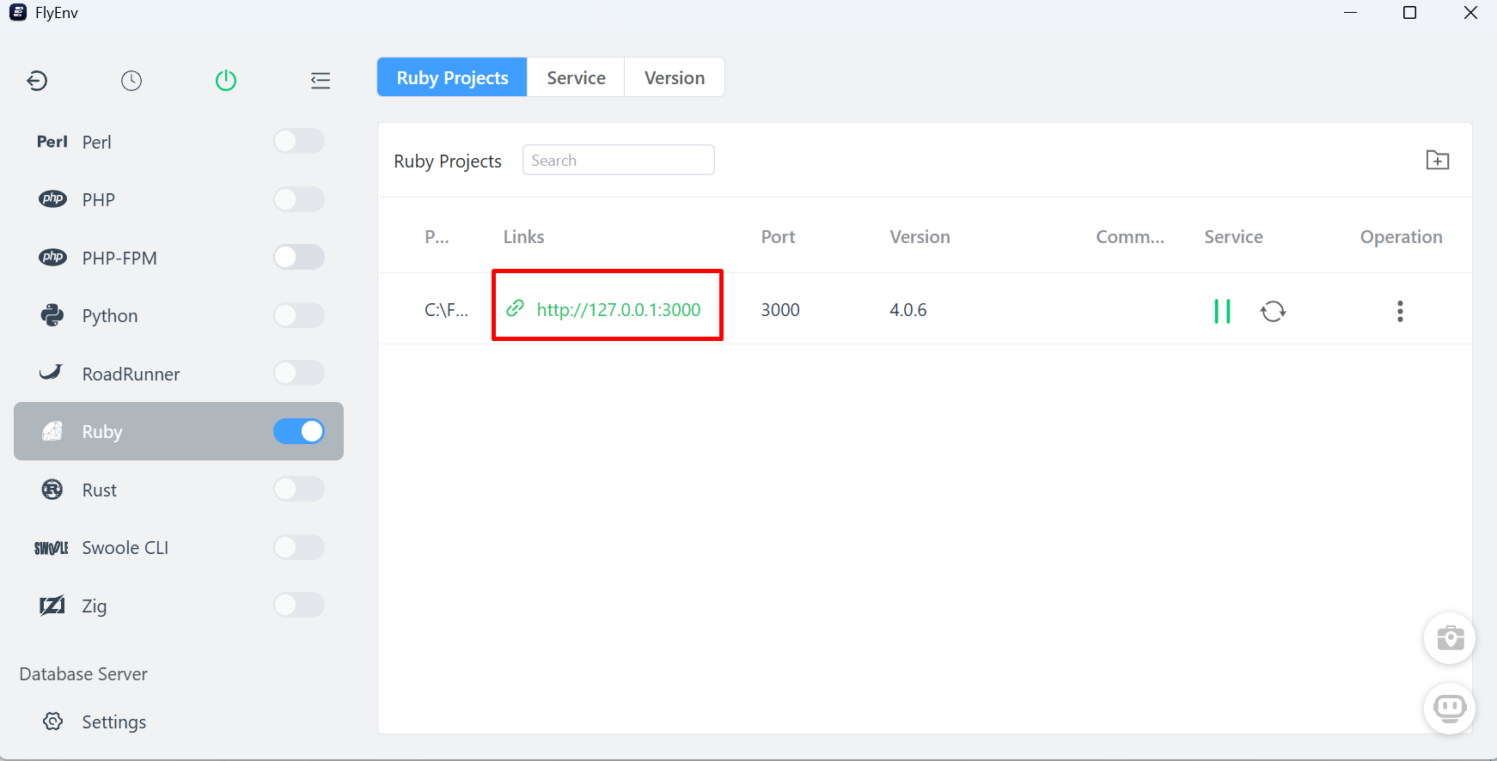
Task: Click the Version column header
Action: [x=920, y=236]
